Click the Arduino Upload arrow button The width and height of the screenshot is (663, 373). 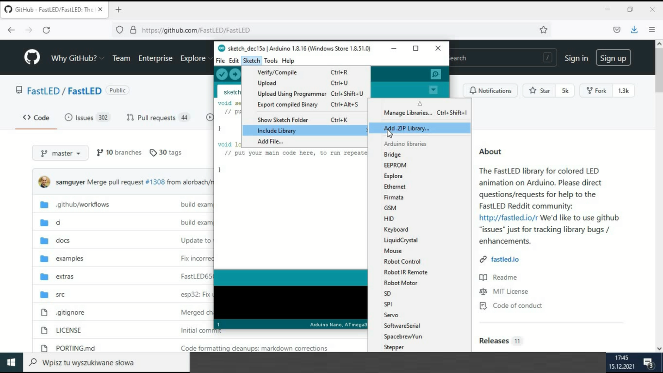[235, 74]
